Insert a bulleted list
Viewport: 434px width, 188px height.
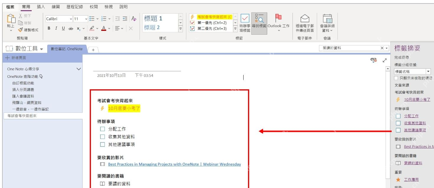coord(92,19)
